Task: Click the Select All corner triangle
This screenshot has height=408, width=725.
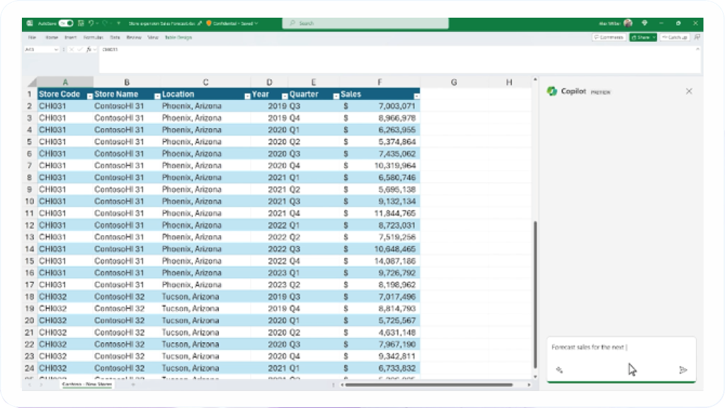Action: 33,82
